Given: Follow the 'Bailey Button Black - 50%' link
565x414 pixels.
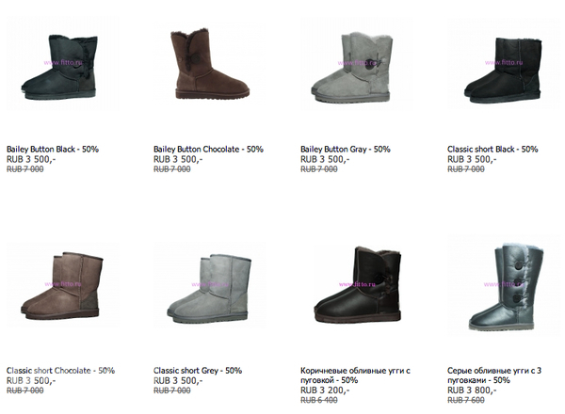Looking at the screenshot, I should point(53,149).
